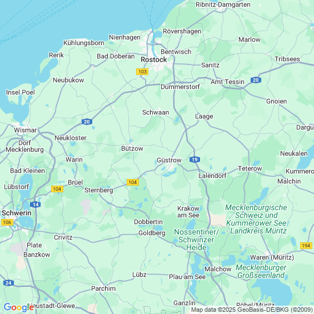Select the Rostock city label

[x=154, y=59]
